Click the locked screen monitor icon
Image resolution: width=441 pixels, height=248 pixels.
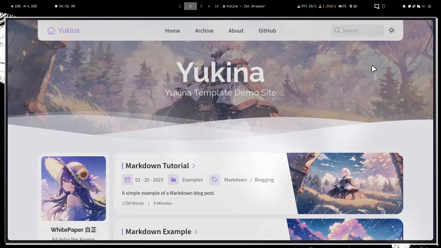(377, 6)
